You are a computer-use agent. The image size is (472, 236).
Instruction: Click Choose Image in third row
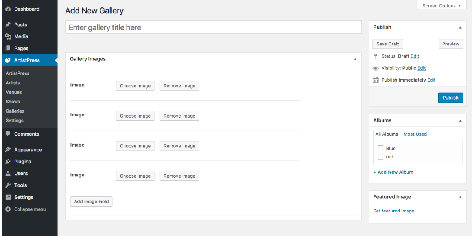(x=135, y=146)
